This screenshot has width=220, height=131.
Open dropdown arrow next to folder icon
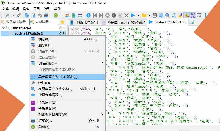coord(149,15)
